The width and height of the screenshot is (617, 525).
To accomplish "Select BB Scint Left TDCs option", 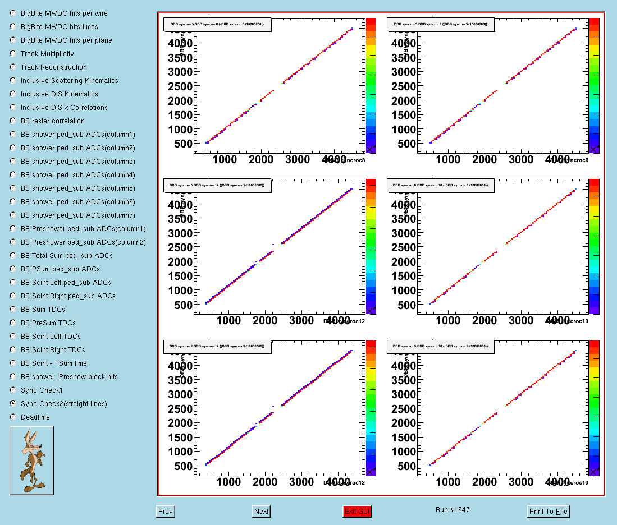I will tap(13, 336).
